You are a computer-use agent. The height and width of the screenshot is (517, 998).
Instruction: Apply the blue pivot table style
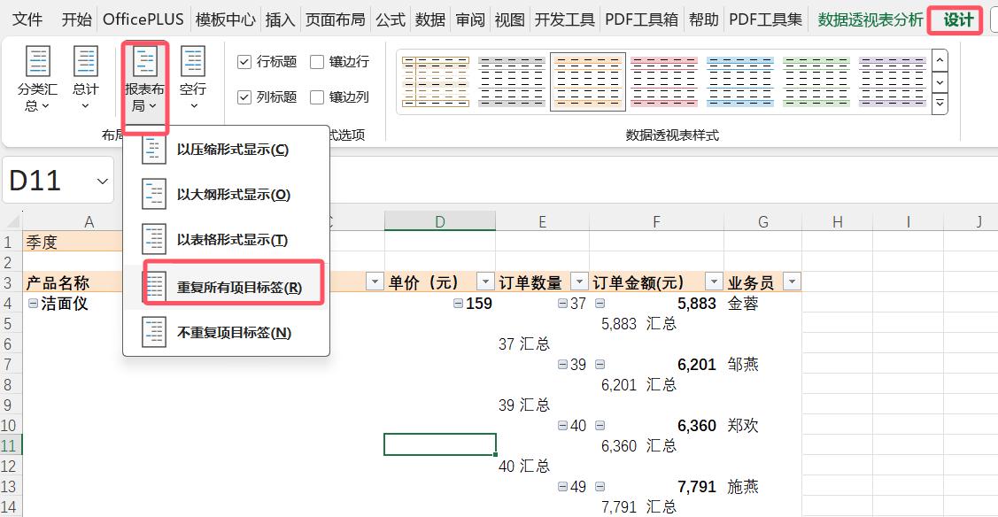click(x=740, y=82)
